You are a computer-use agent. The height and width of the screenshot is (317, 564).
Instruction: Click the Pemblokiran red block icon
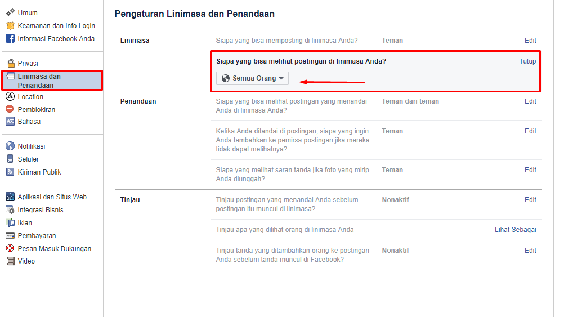pyautogui.click(x=10, y=109)
